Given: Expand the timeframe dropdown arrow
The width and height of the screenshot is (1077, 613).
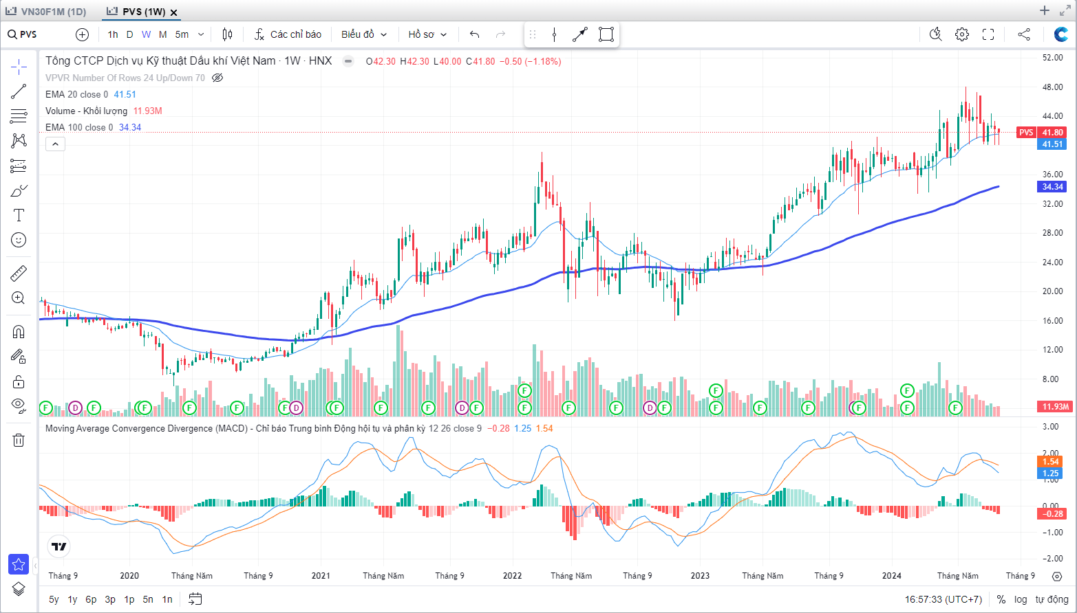Looking at the screenshot, I should [201, 34].
